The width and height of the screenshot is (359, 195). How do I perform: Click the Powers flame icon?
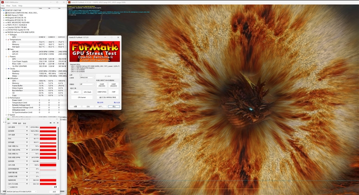[x=9, y=56]
